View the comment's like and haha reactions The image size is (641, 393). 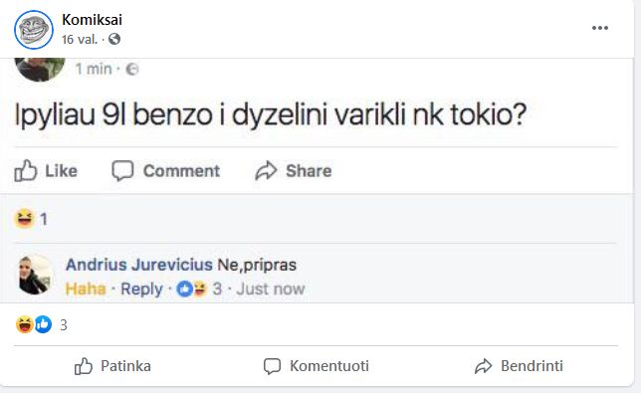click(199, 289)
